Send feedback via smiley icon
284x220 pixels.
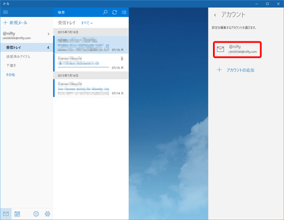click(x=36, y=214)
